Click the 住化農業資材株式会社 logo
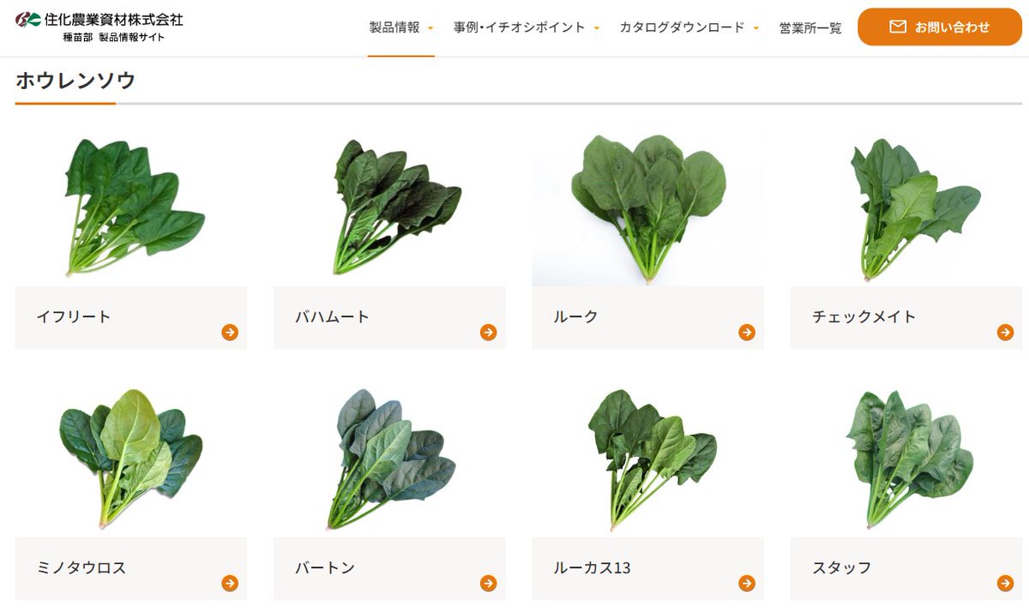Screen dimensions: 1029x612 pyautogui.click(x=99, y=27)
